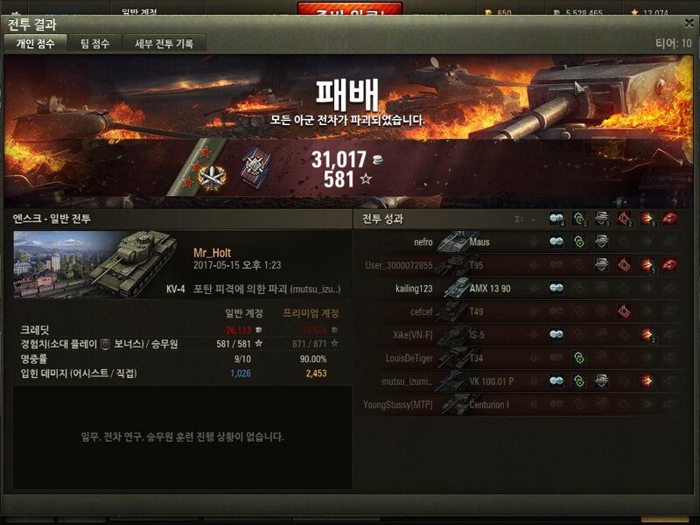Viewport: 700px width, 525px height.
Task: Click the T95 row destroyed tank icon
Action: 669,265
